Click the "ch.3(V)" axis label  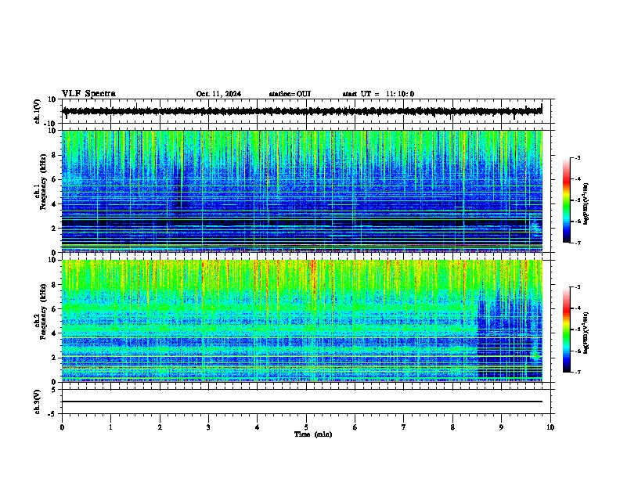point(38,402)
